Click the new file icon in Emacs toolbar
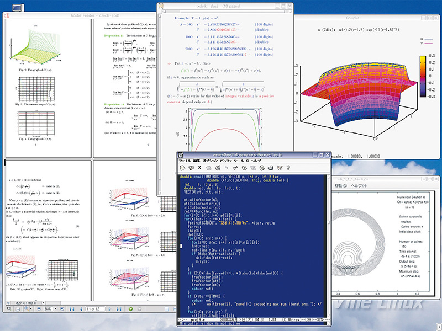Viewport: 442px width, 331px height. 182,168
